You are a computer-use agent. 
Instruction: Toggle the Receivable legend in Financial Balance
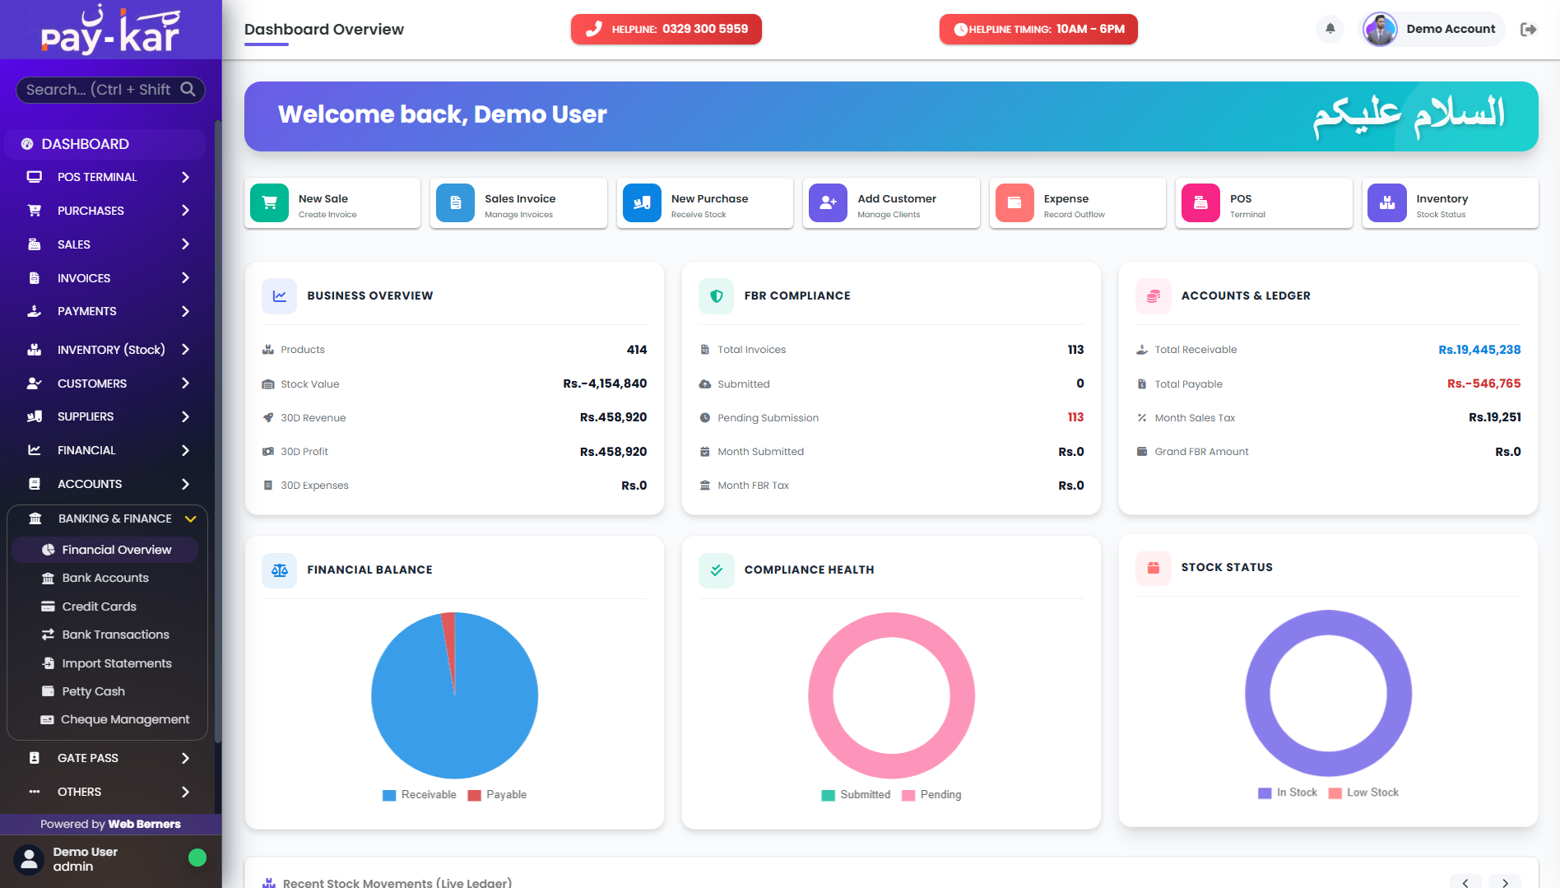click(x=420, y=795)
